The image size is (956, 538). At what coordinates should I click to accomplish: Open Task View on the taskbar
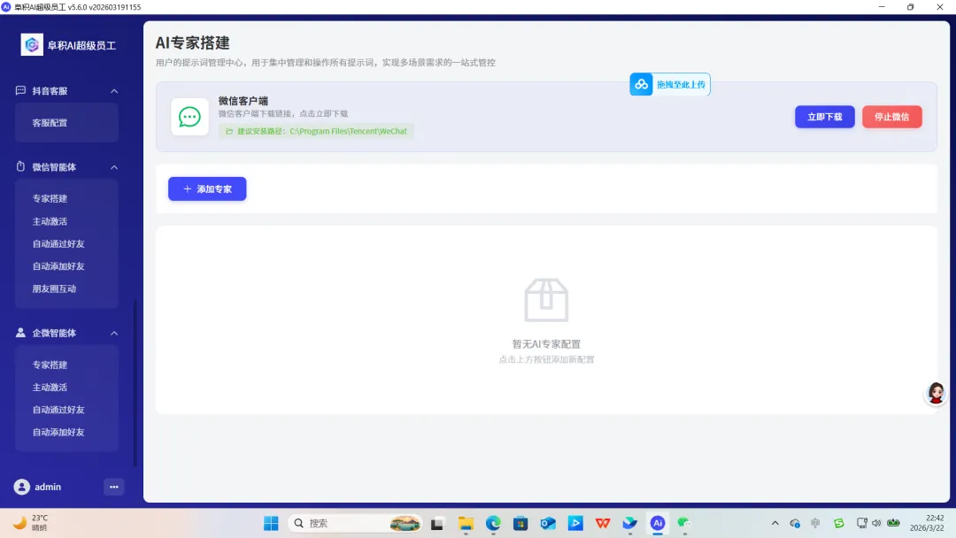[x=437, y=523]
